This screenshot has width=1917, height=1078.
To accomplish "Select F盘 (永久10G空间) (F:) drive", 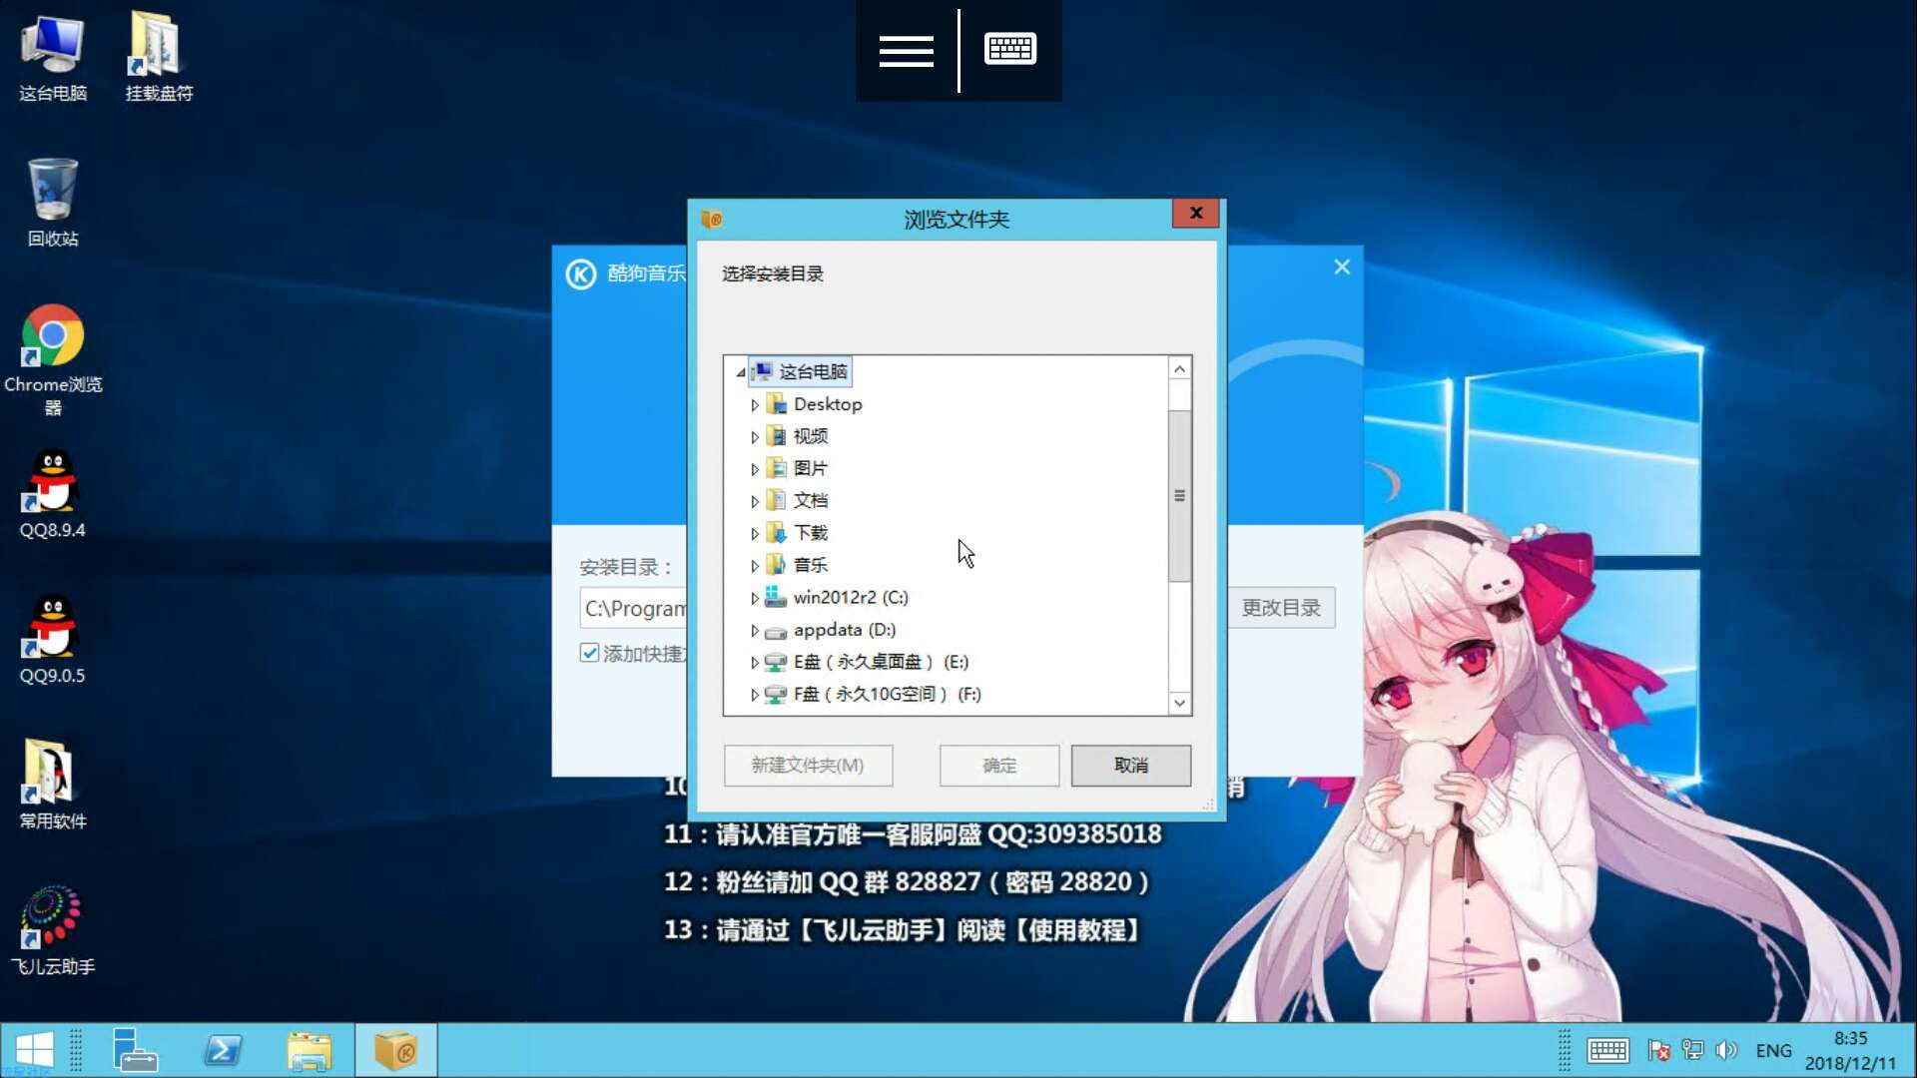I will coord(873,694).
